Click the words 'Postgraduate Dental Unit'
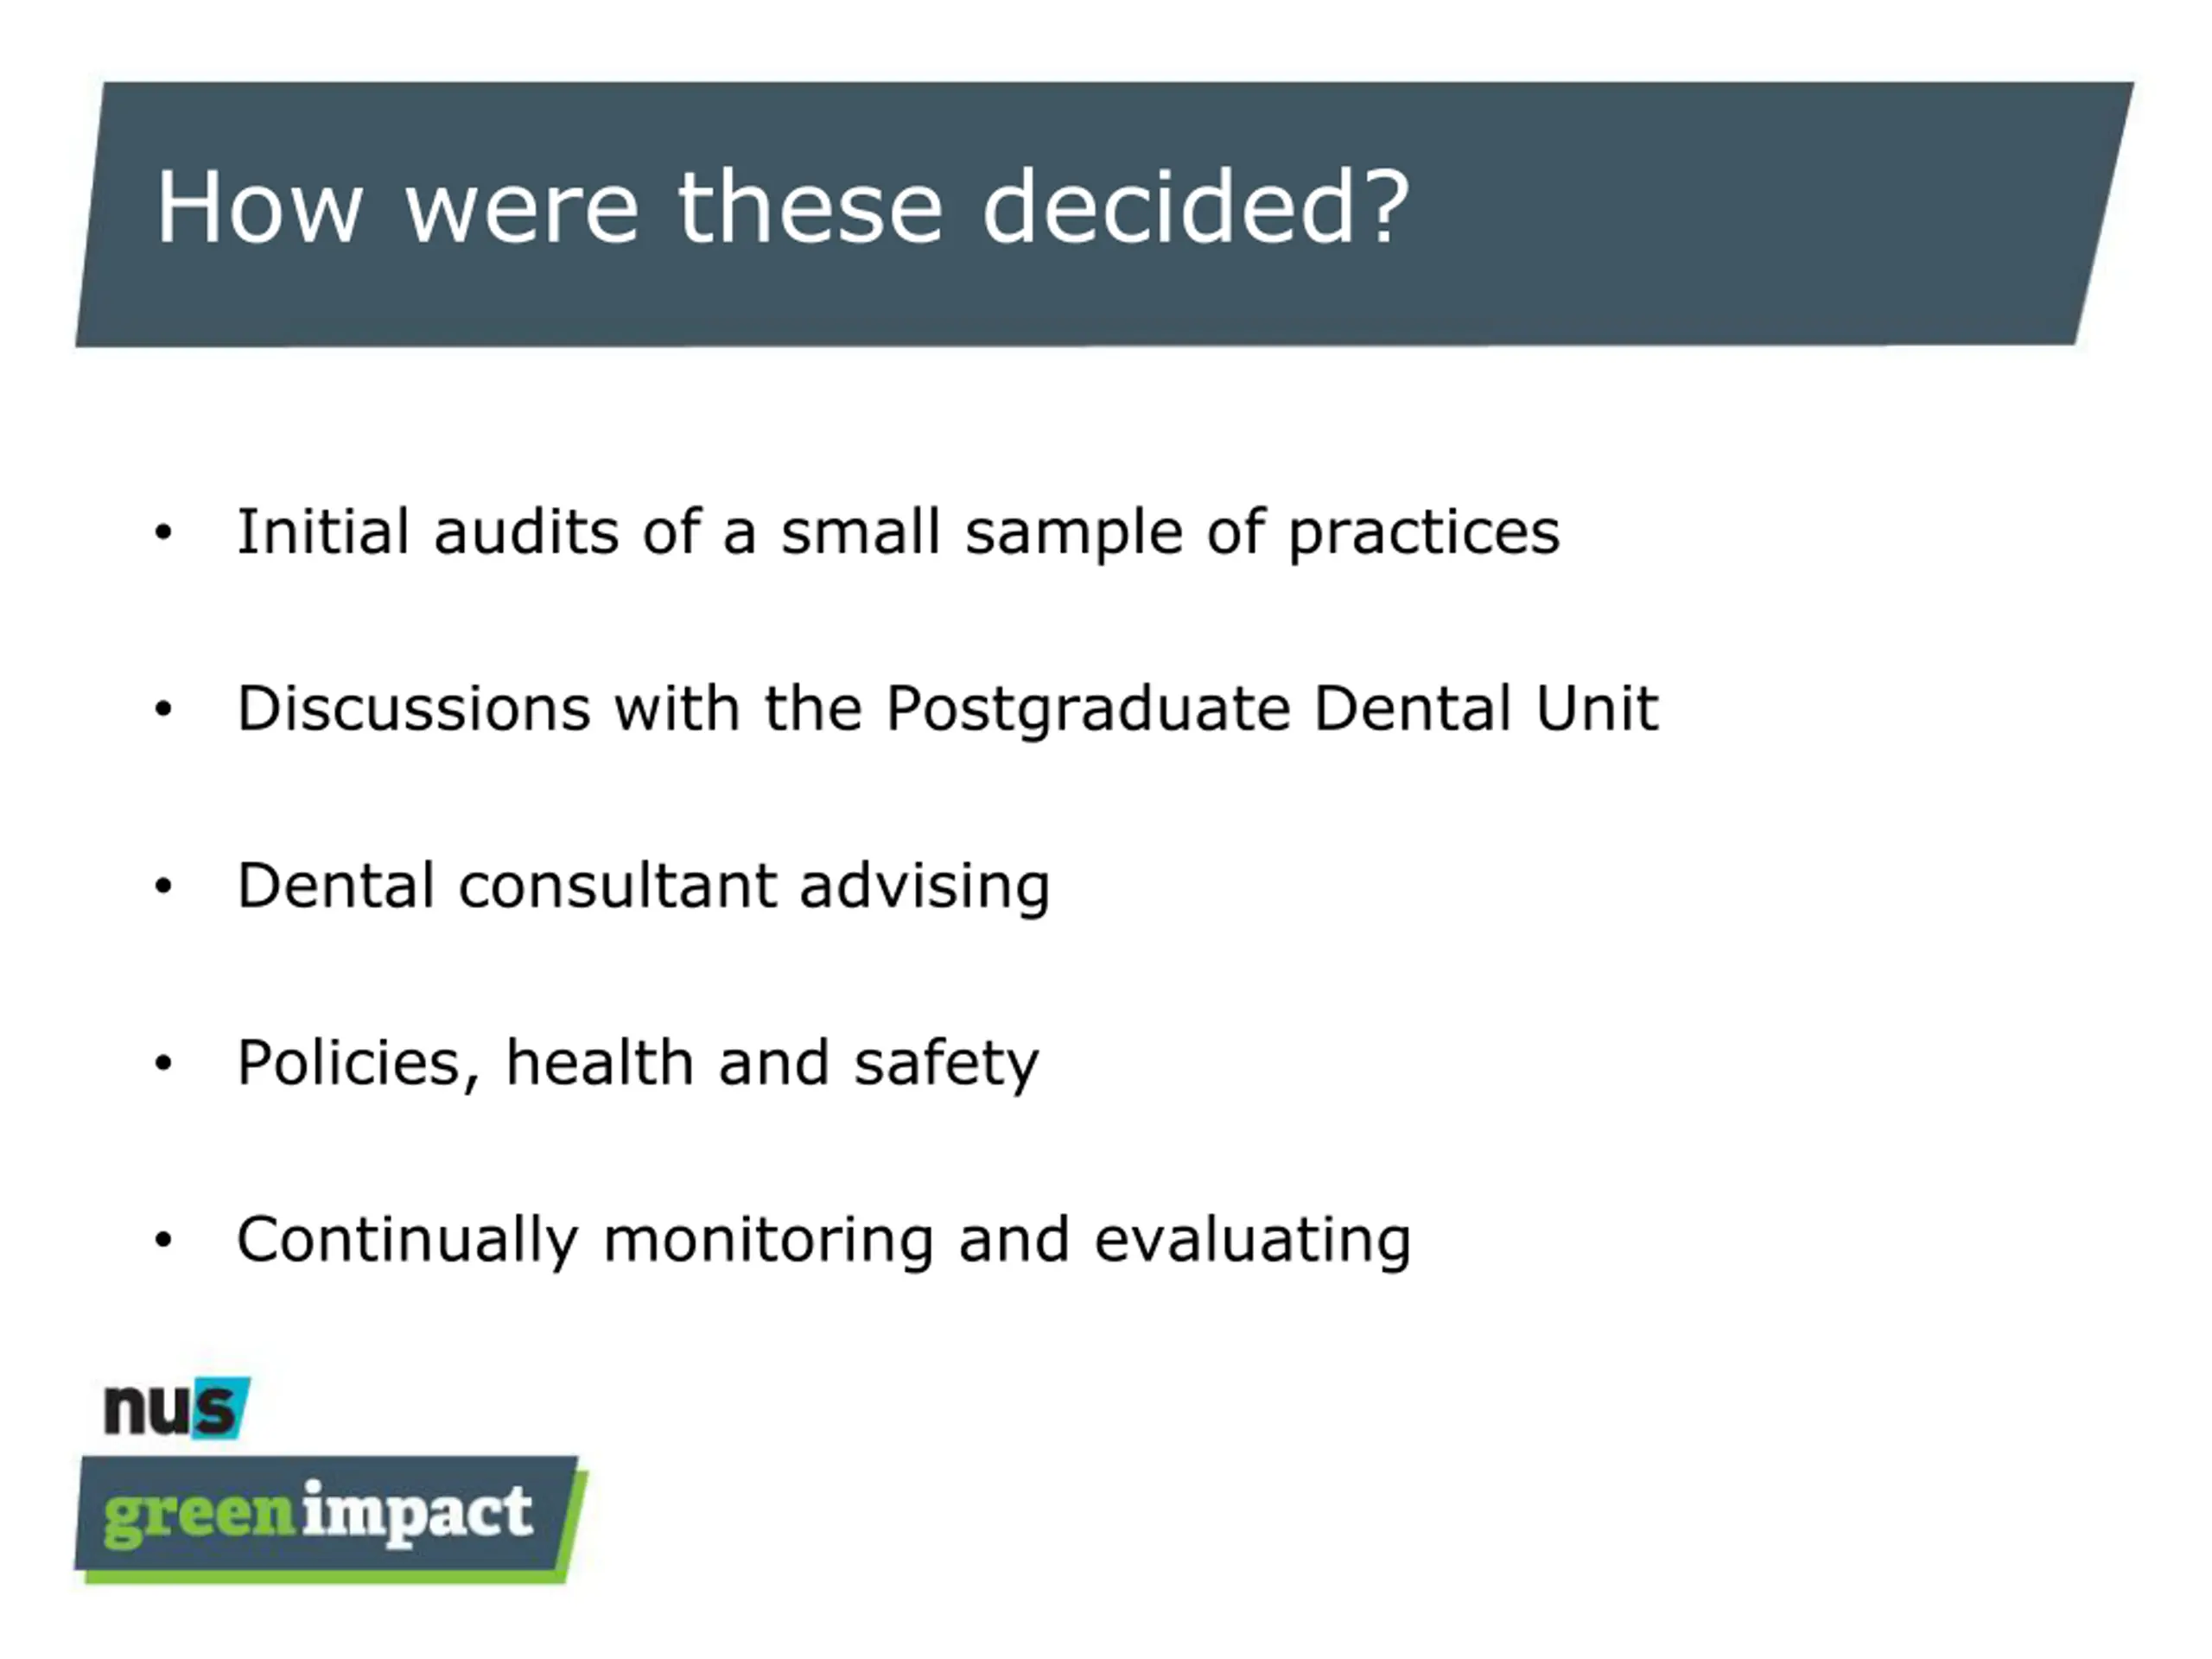2212x1659 pixels. tap(1272, 709)
